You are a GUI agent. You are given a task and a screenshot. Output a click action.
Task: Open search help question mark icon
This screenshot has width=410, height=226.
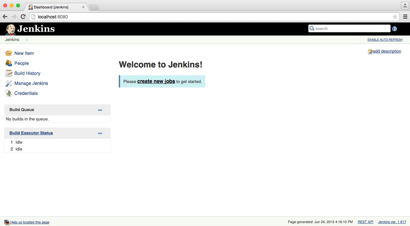click(394, 29)
